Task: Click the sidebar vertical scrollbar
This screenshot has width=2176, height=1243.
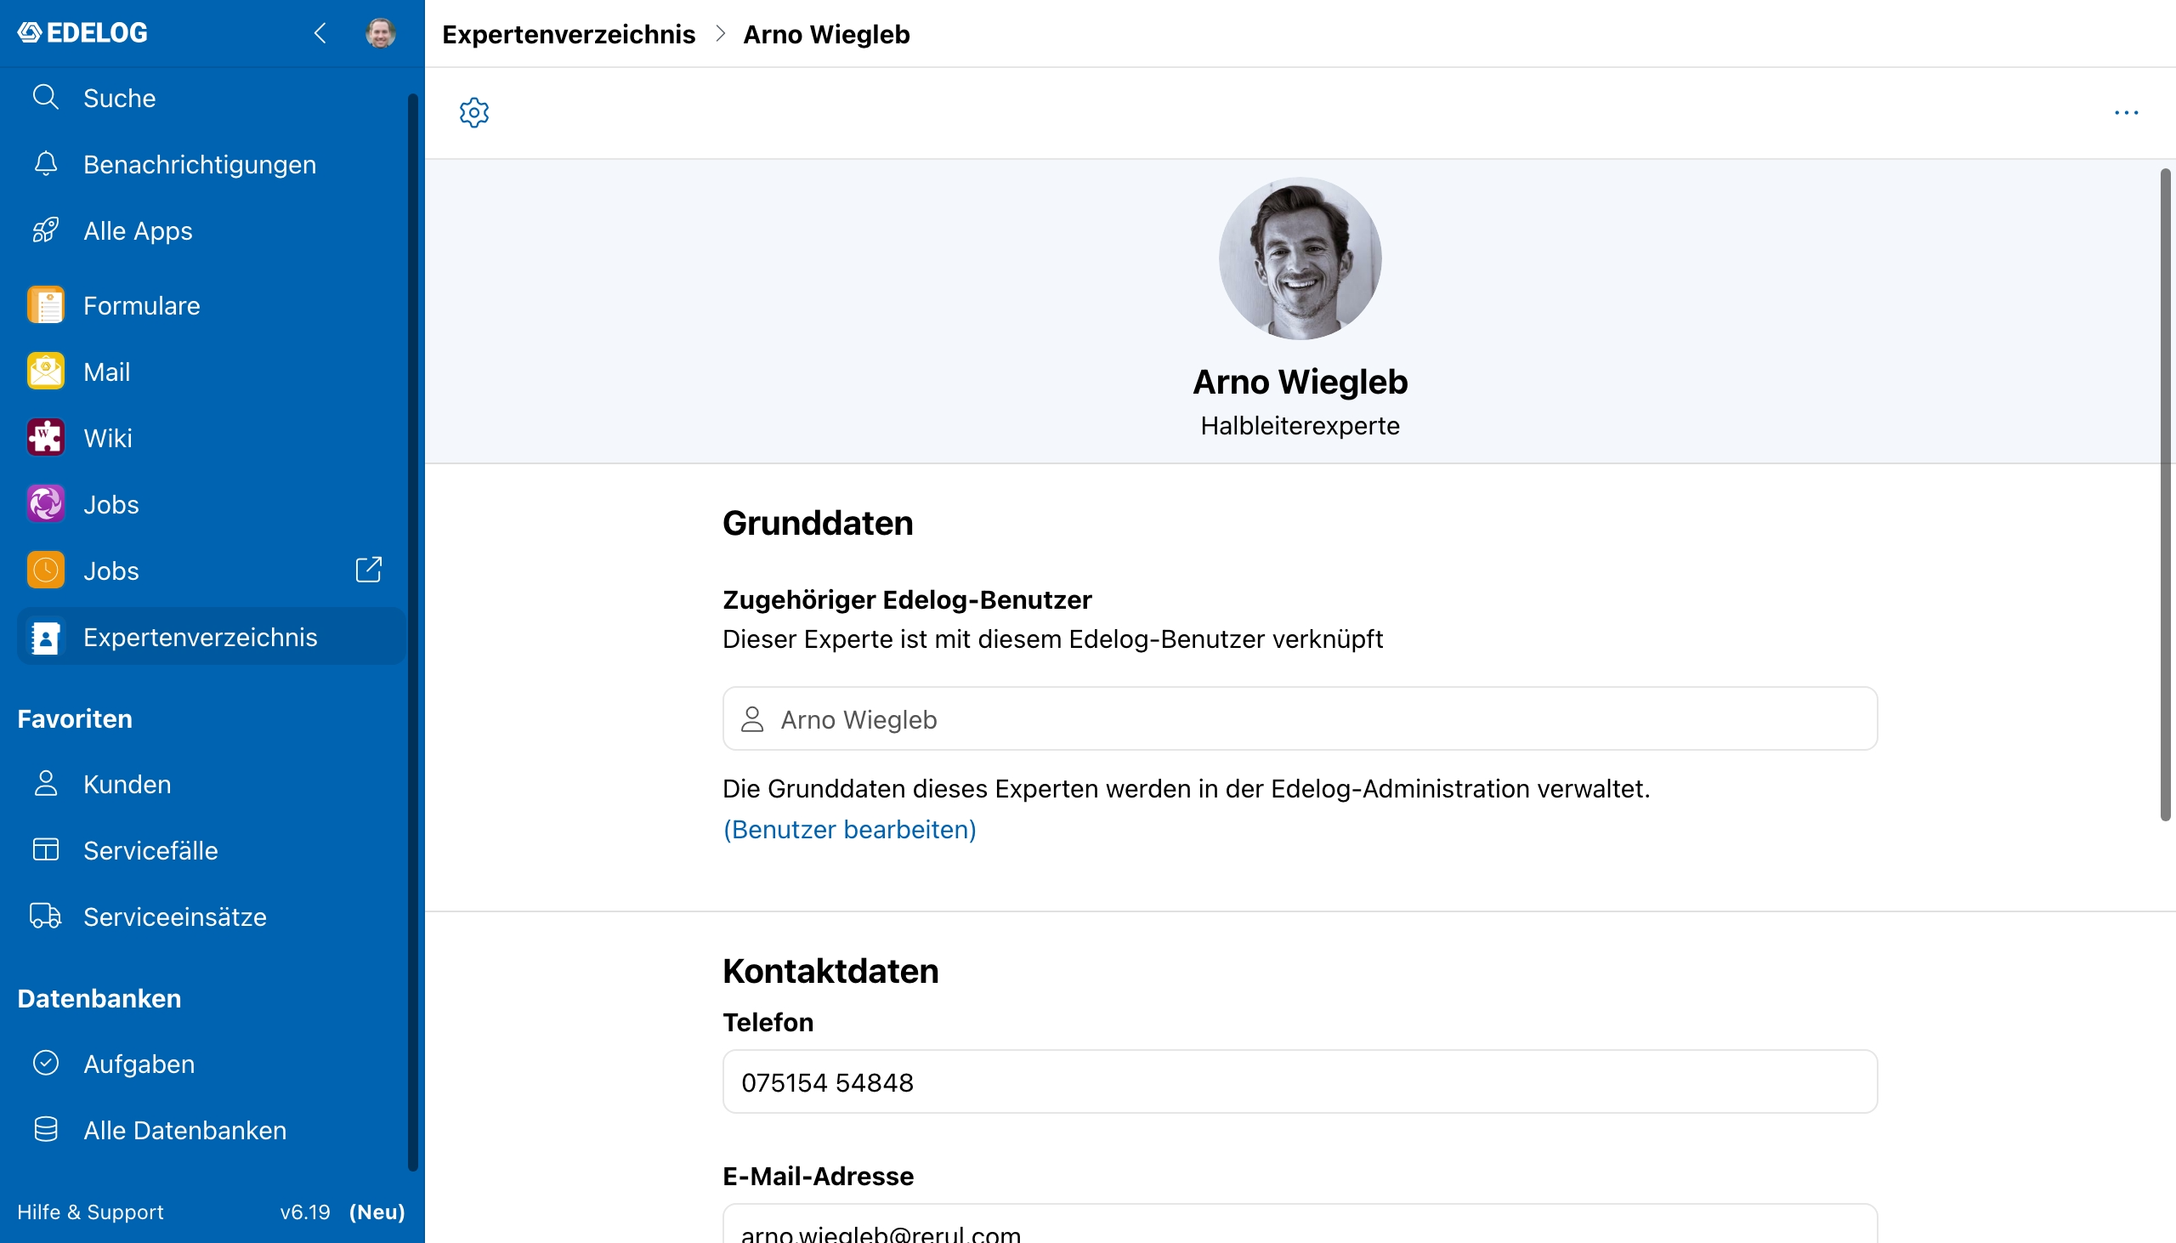Action: coord(413,632)
